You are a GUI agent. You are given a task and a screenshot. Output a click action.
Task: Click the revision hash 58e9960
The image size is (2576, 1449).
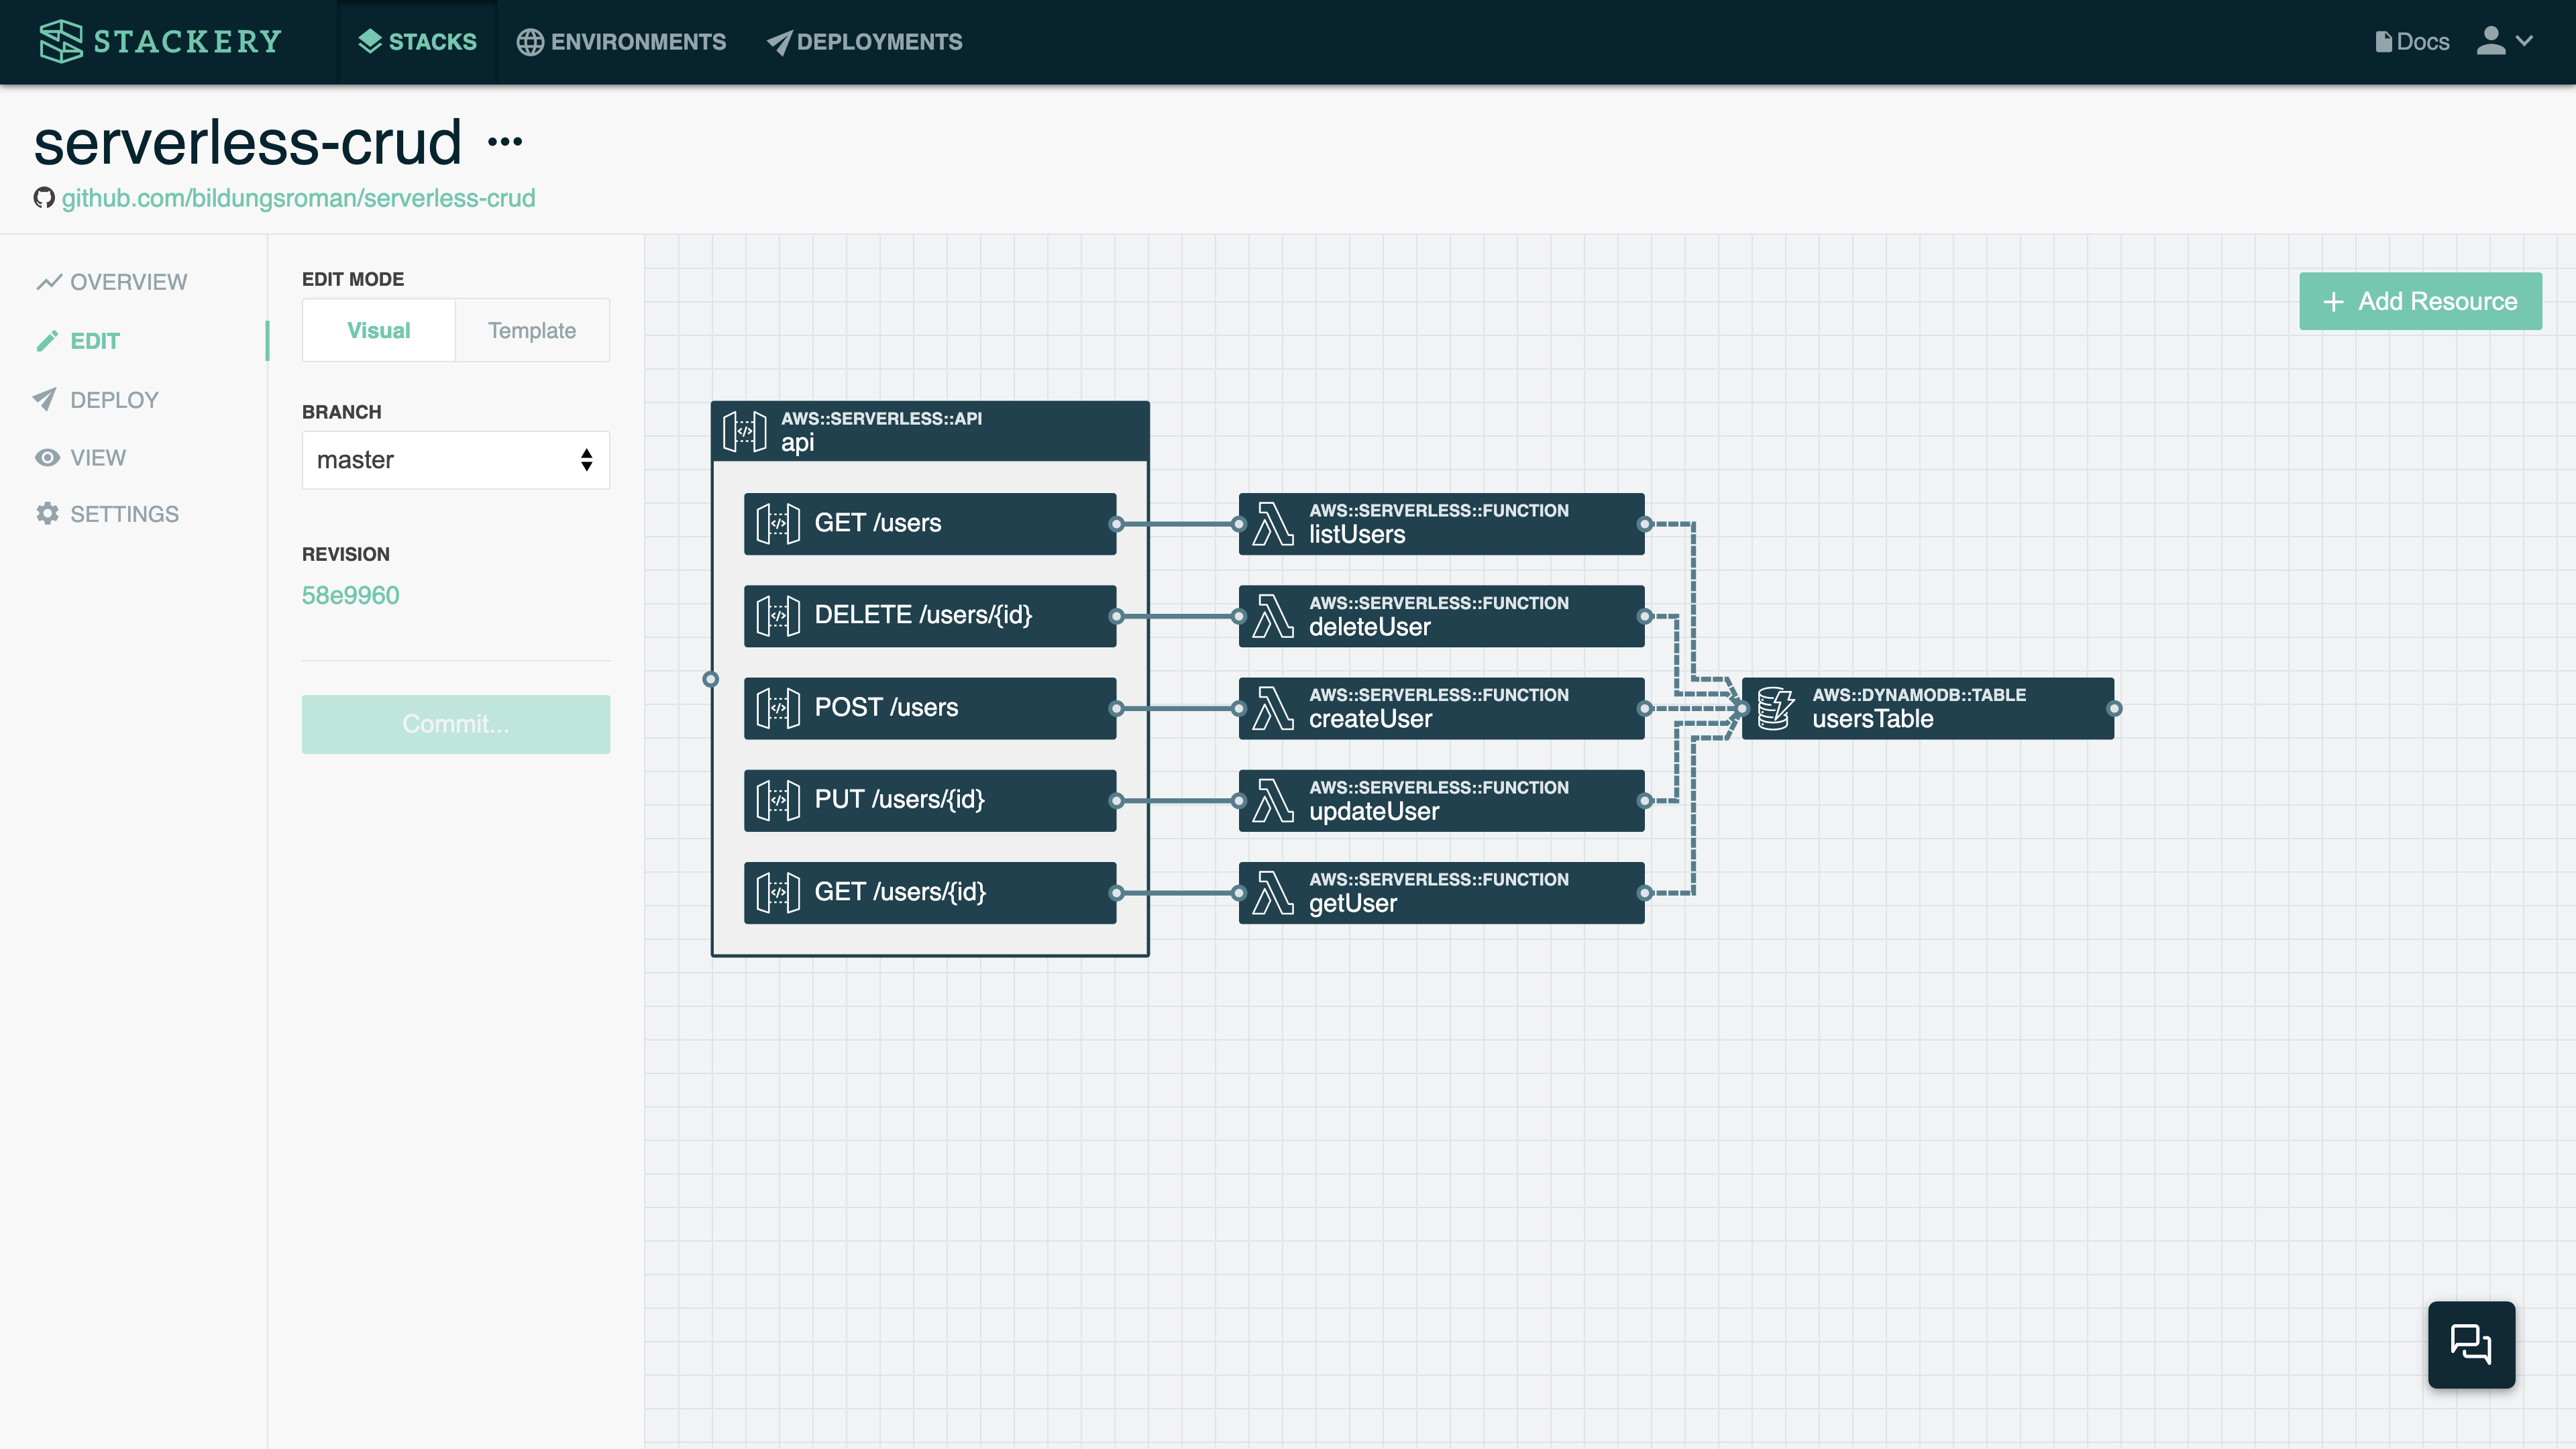pos(350,594)
